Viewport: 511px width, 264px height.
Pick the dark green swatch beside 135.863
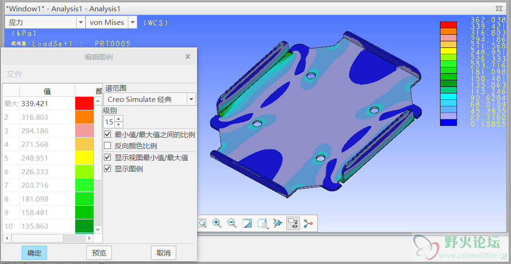click(x=85, y=226)
